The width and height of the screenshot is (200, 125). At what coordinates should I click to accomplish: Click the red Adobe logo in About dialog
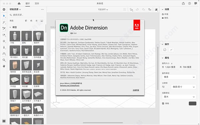tap(137, 25)
